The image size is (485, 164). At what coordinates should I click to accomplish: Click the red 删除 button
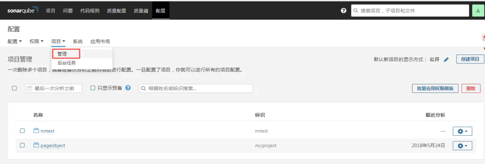(x=471, y=88)
